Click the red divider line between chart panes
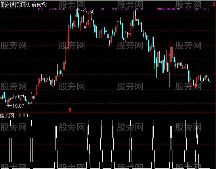Image resolution: width=216 pixels, height=169 pixels. (x=108, y=112)
